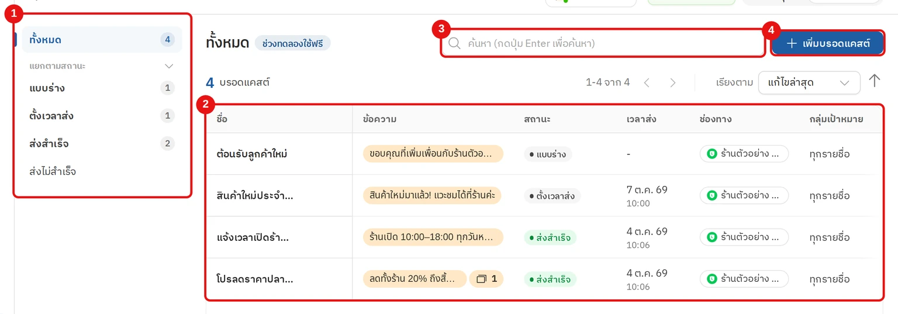Click the แบบร่าง status badge in table
This screenshot has height=314, width=898.
548,154
